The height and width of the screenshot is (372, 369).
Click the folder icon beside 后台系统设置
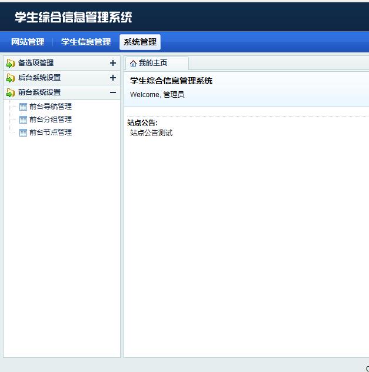11,78
